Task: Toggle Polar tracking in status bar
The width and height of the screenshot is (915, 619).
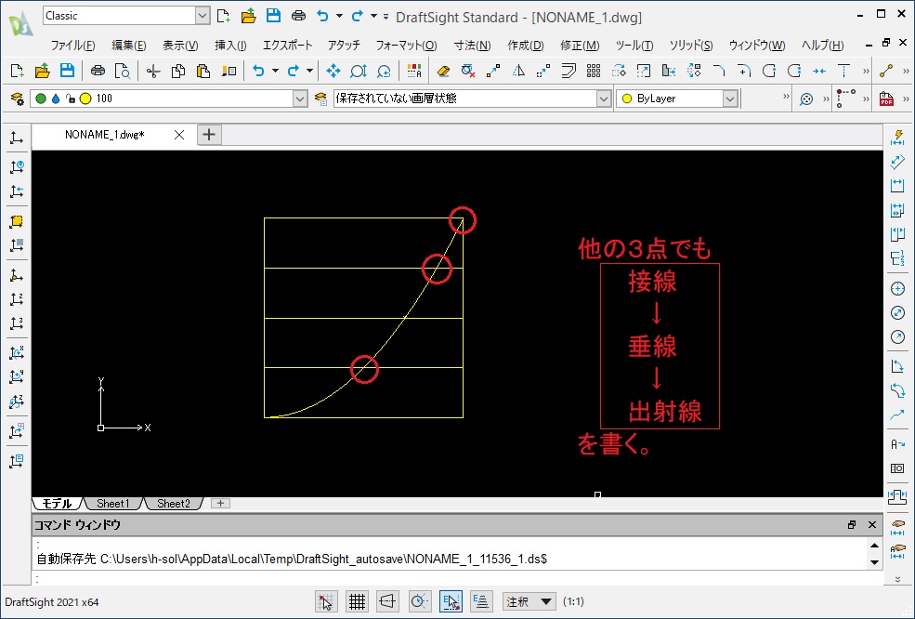Action: pos(419,601)
